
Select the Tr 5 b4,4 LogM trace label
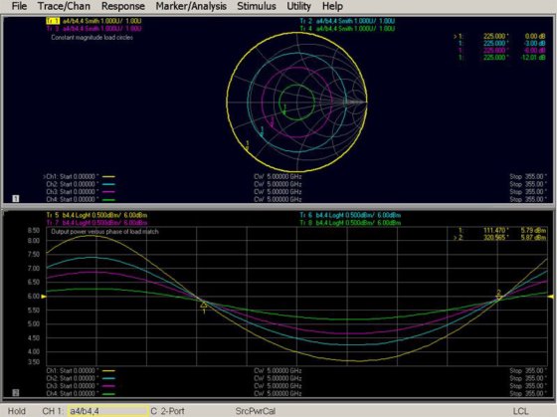tap(96, 215)
